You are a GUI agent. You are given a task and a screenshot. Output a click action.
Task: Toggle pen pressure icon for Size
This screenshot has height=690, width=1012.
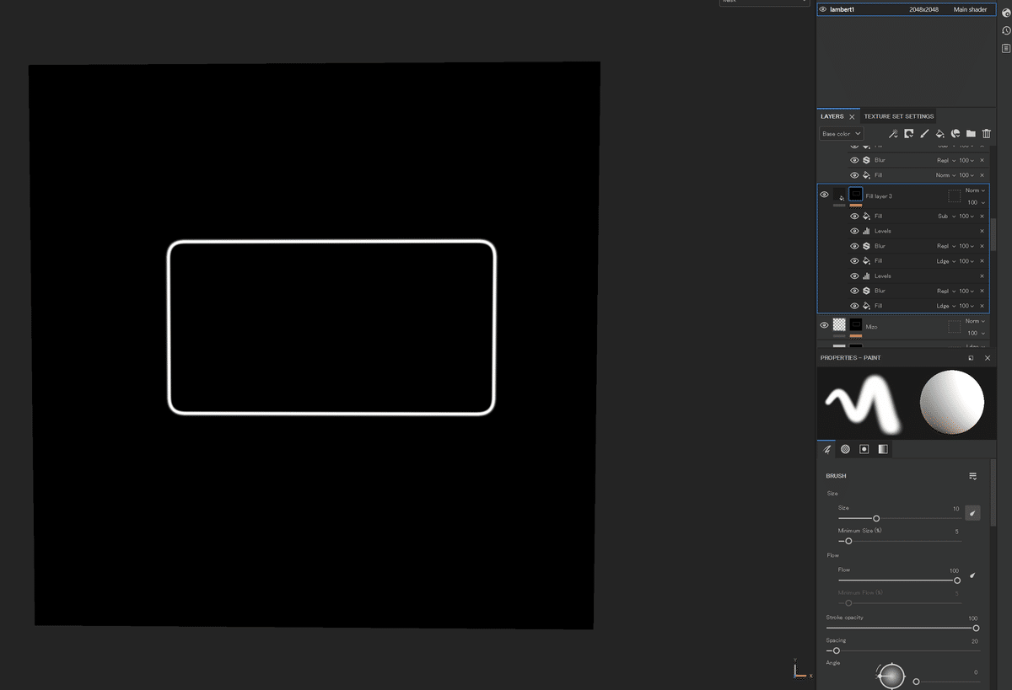(x=972, y=512)
